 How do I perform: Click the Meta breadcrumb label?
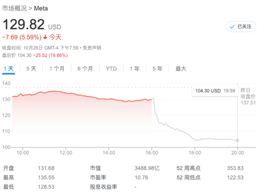coord(41,8)
